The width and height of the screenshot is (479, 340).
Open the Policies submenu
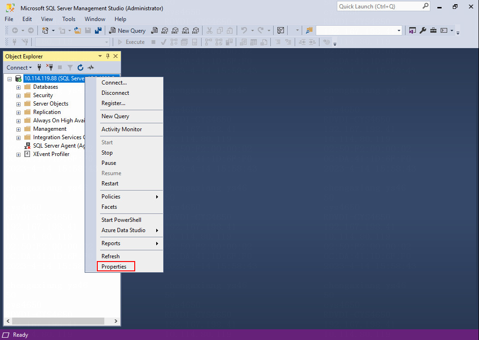124,196
